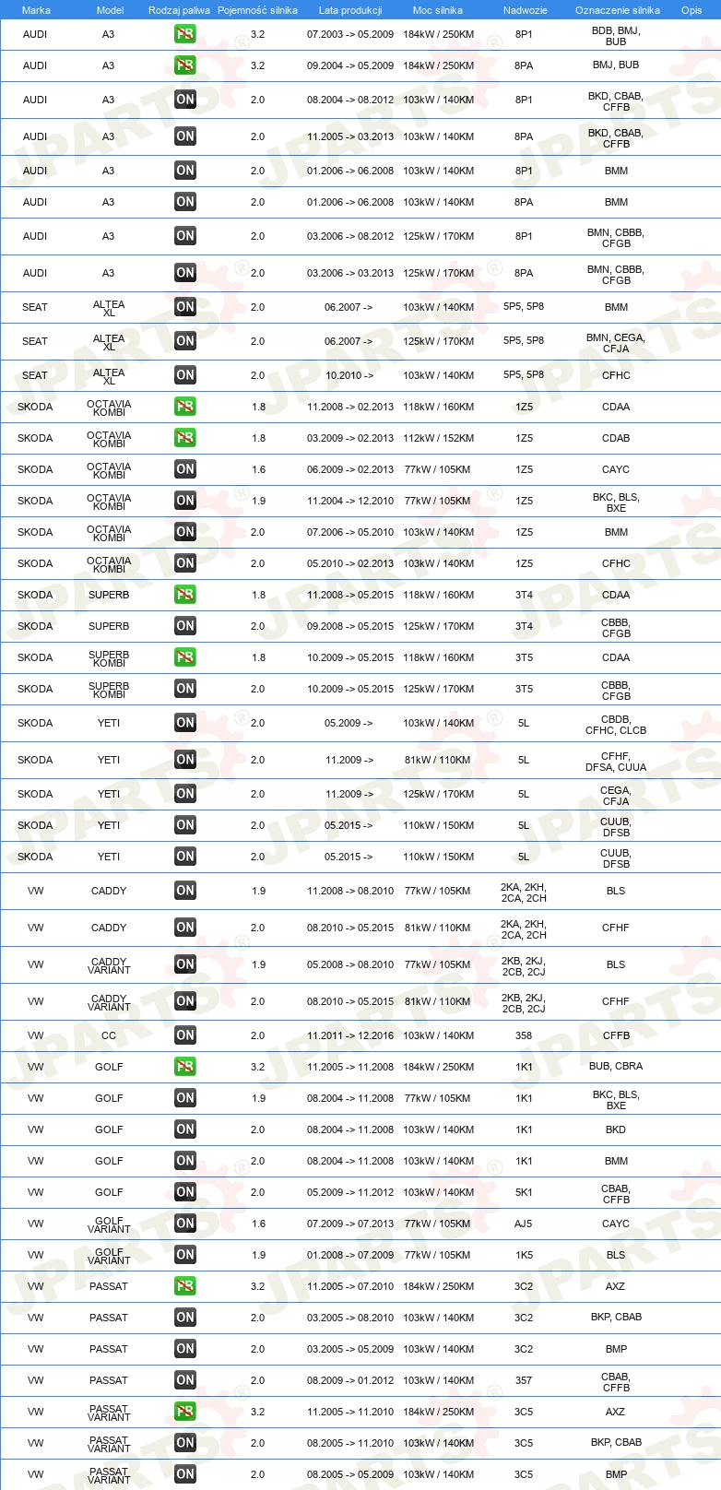Click the diesel ON icon in the Audi A3 8P1 BMN, CBBB, CFGB row
Image resolution: width=721 pixels, height=1490 pixels.
(x=185, y=236)
